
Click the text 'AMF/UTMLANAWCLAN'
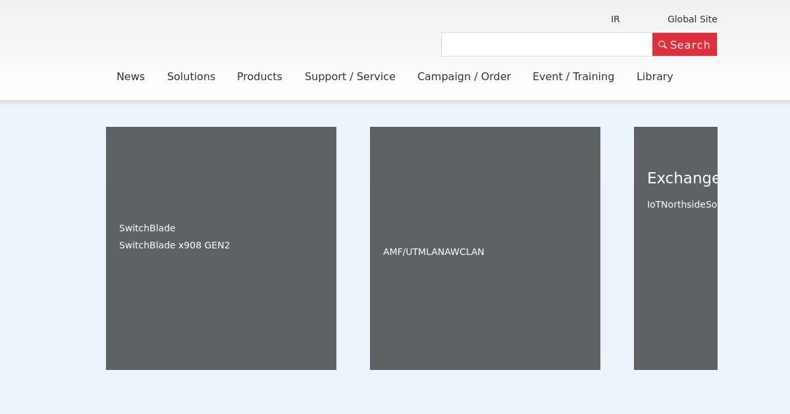pos(434,252)
